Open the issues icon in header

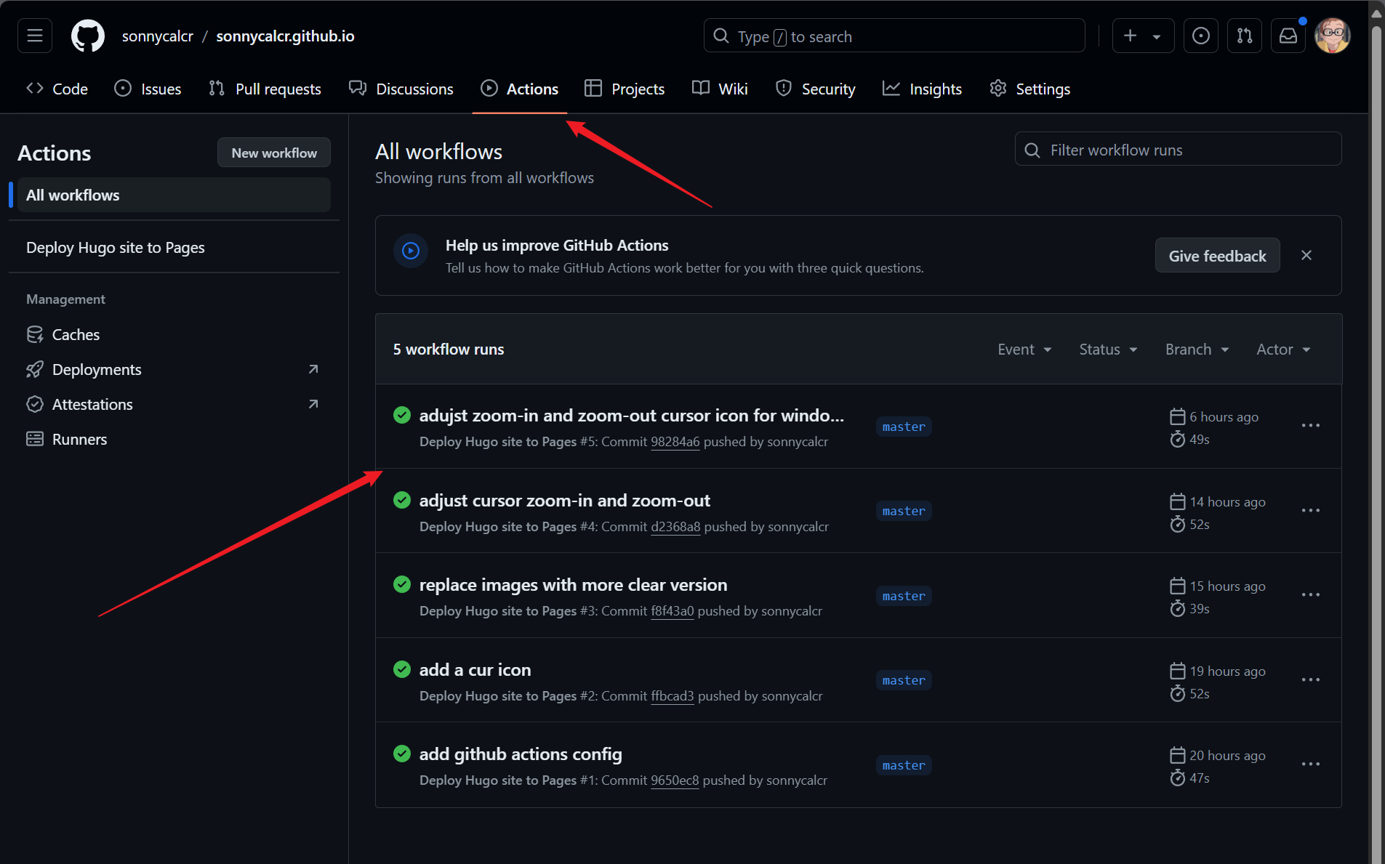1201,36
